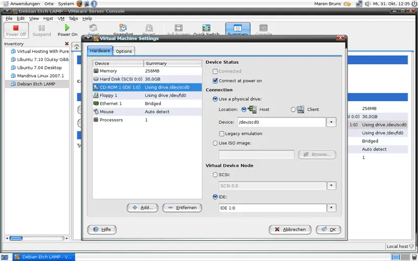Select the Ethernet 1 device row

147,103
